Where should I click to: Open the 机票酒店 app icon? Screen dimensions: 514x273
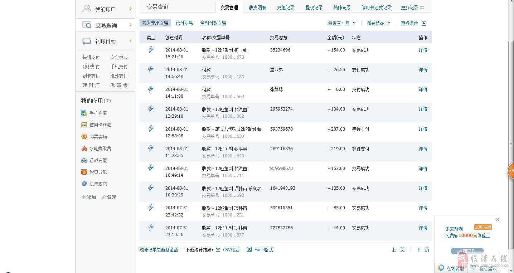84,184
